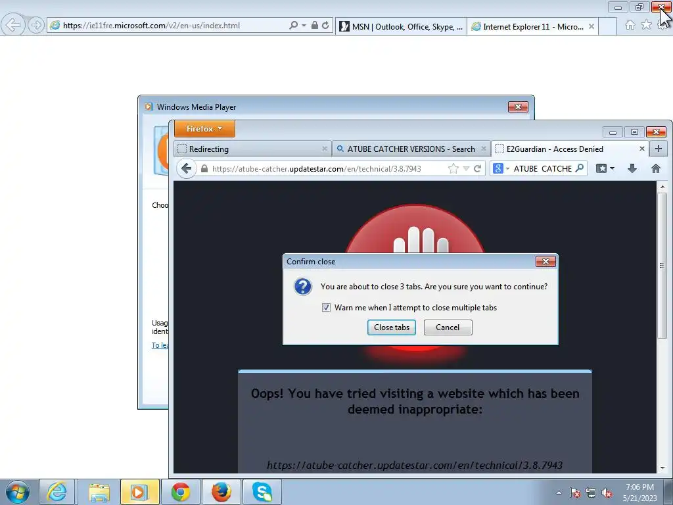The height and width of the screenshot is (505, 673).
Task: Click IE home icon
Action: [630, 25]
